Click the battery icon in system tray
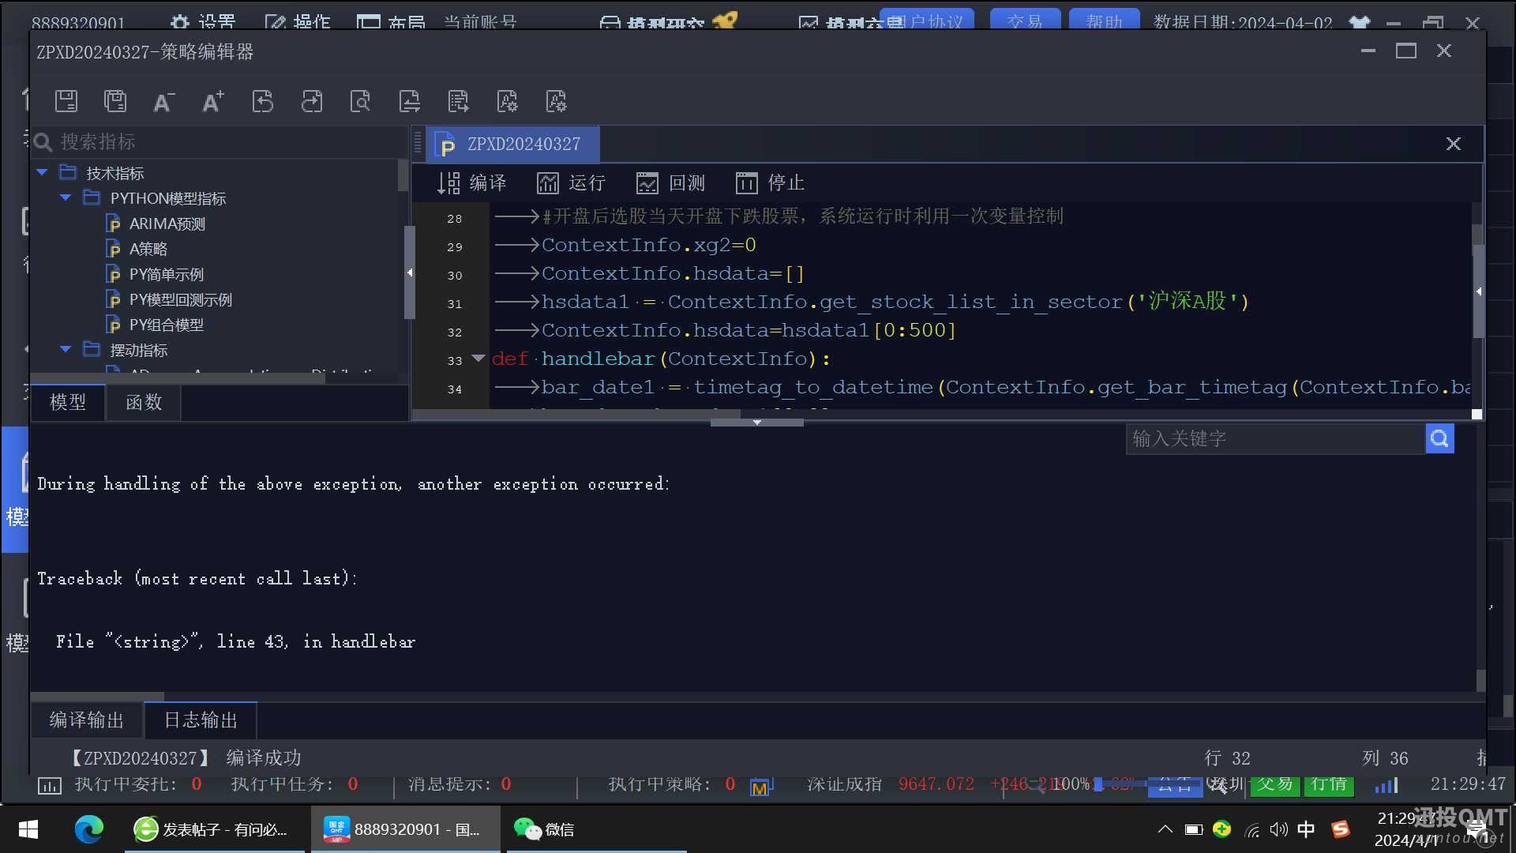The height and width of the screenshot is (853, 1516). point(1193,829)
